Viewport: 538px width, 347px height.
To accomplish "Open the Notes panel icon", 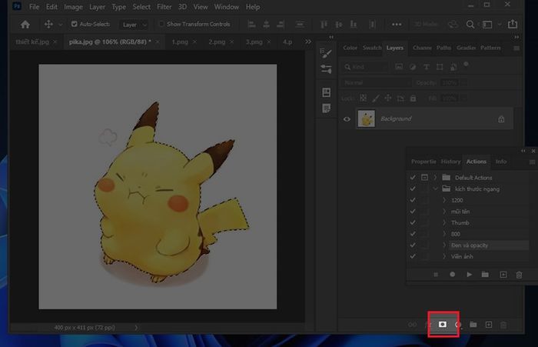I will (327, 108).
